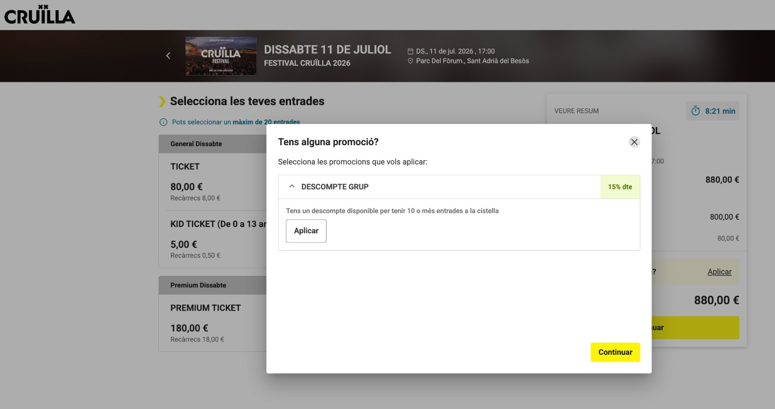
Task: Go back using the header arrow
Action: pos(168,56)
